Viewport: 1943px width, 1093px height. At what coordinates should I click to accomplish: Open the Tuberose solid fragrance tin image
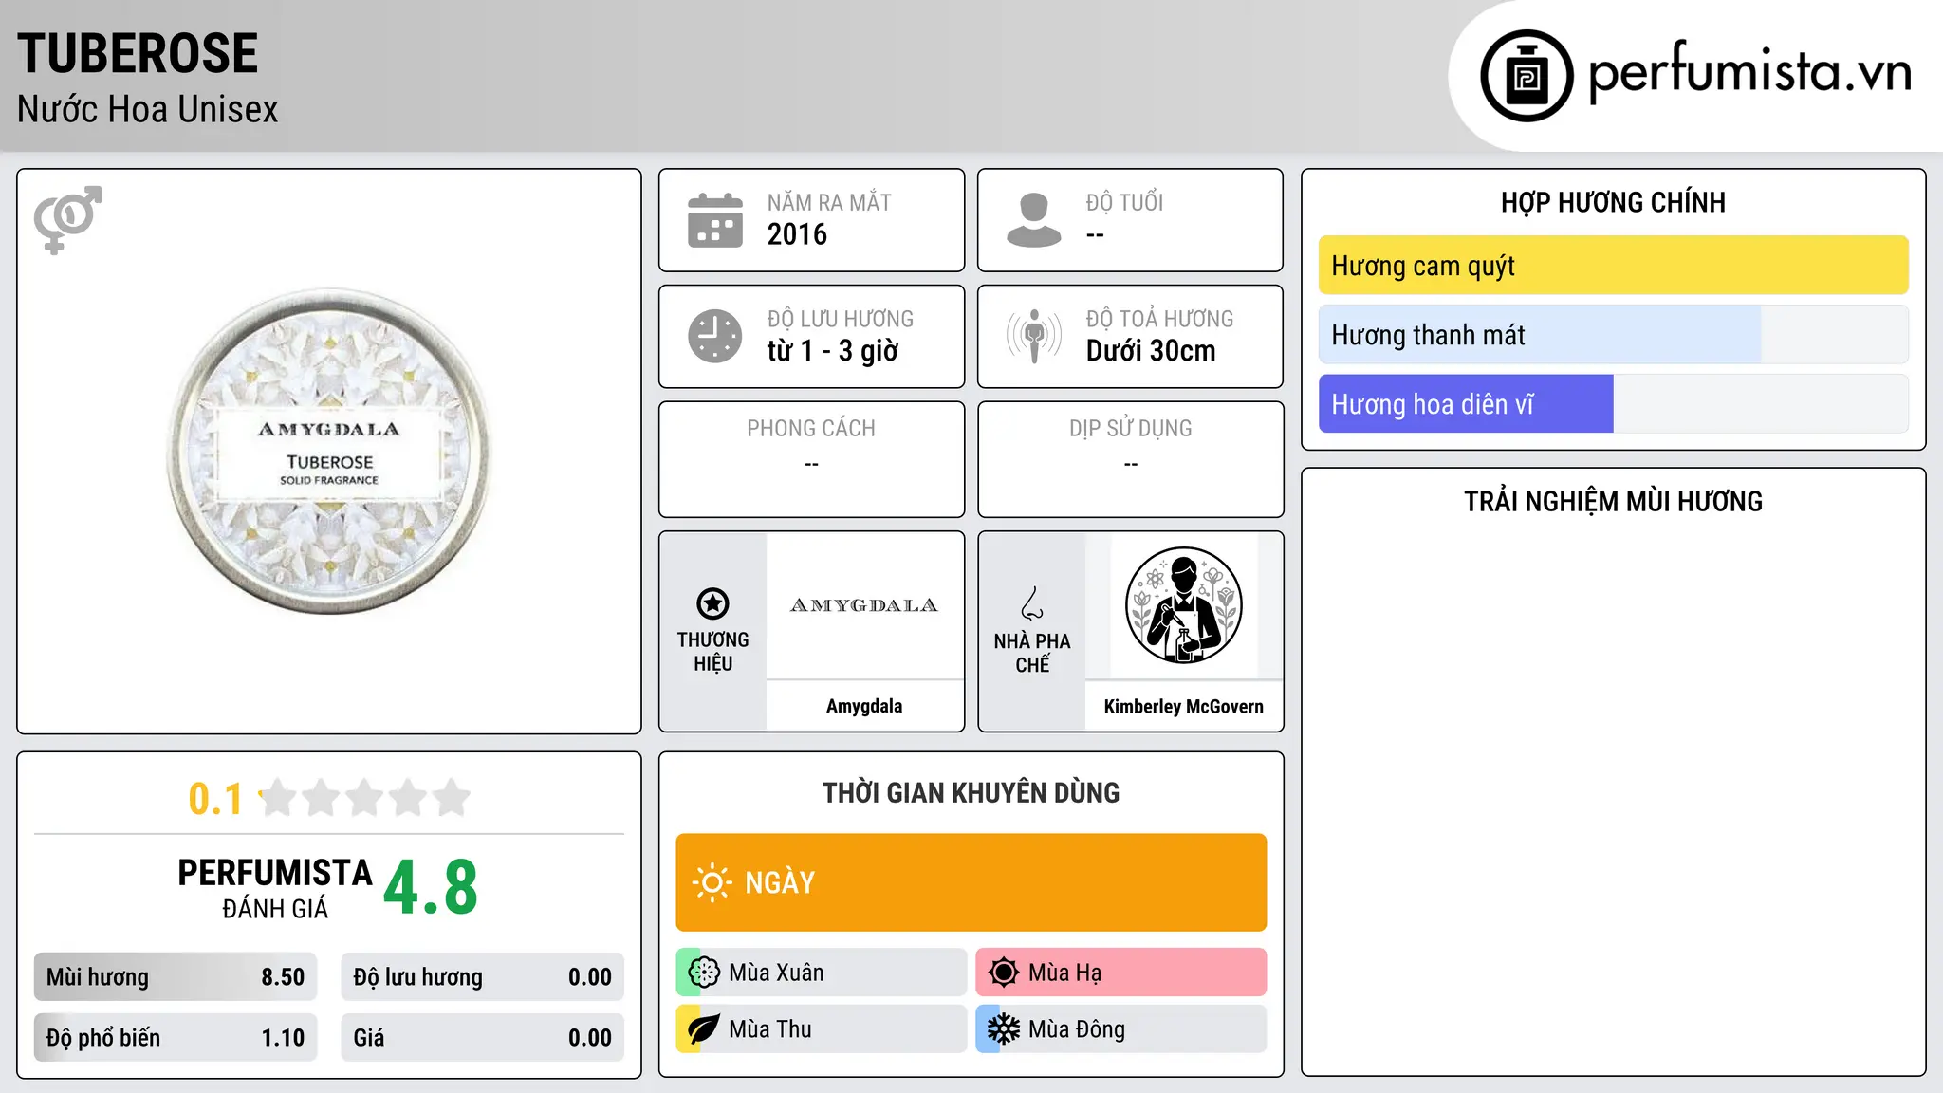pos(329,452)
